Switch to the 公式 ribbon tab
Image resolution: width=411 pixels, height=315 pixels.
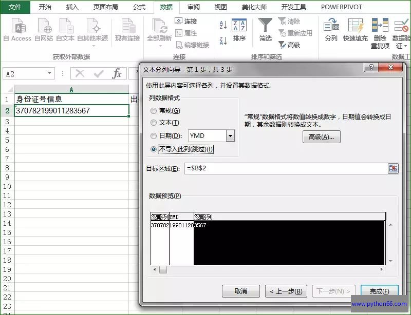pos(139,7)
